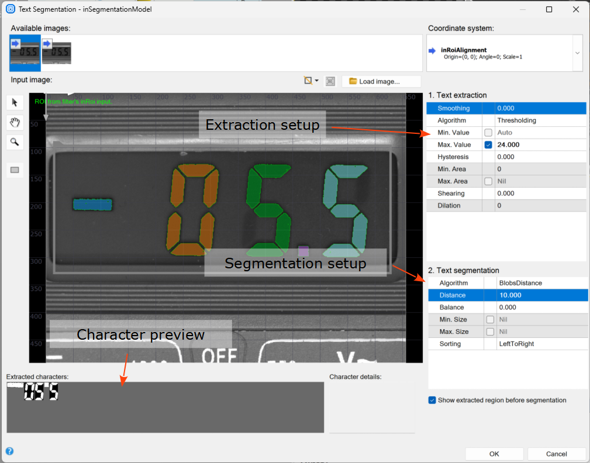The height and width of the screenshot is (463, 590).
Task: Open help via blue question mark icon
Action: (9, 451)
